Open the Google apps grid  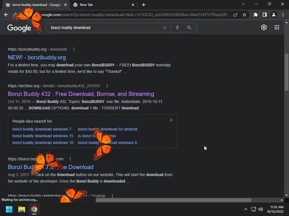[277, 27]
